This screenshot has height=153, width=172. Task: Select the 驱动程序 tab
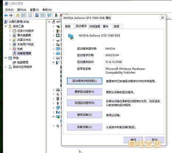pyautogui.click(x=81, y=26)
